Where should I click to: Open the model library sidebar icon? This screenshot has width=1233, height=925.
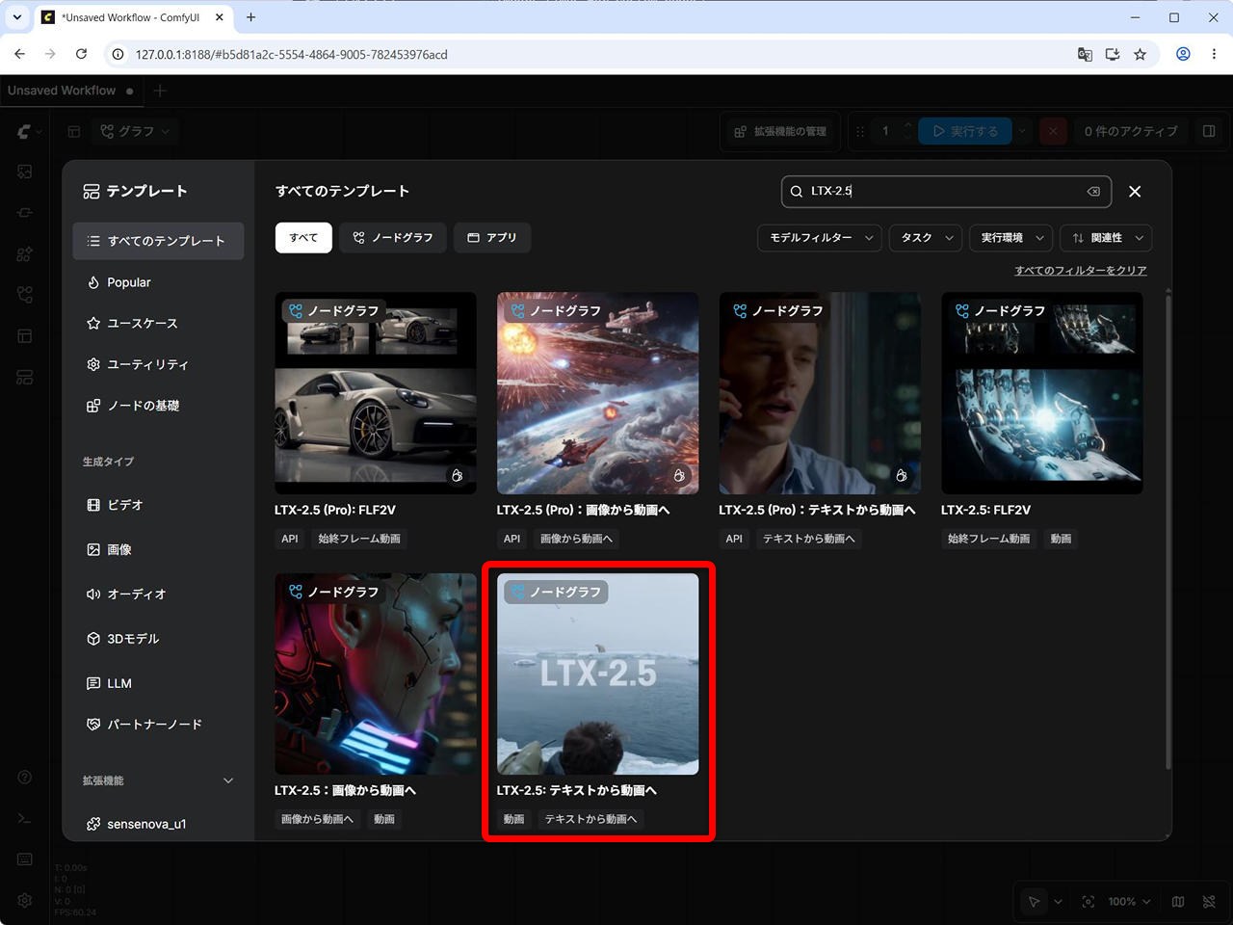25,253
